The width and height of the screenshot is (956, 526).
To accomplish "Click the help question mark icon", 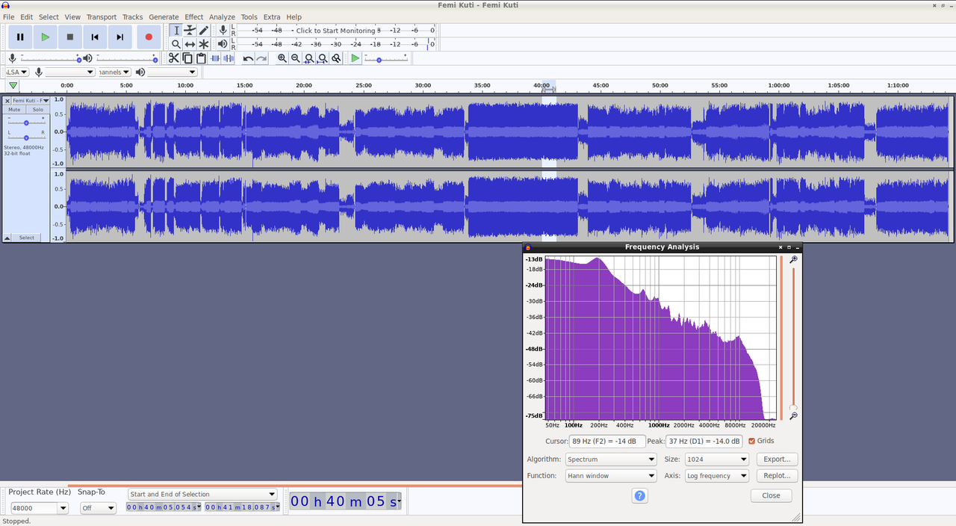I will (640, 495).
